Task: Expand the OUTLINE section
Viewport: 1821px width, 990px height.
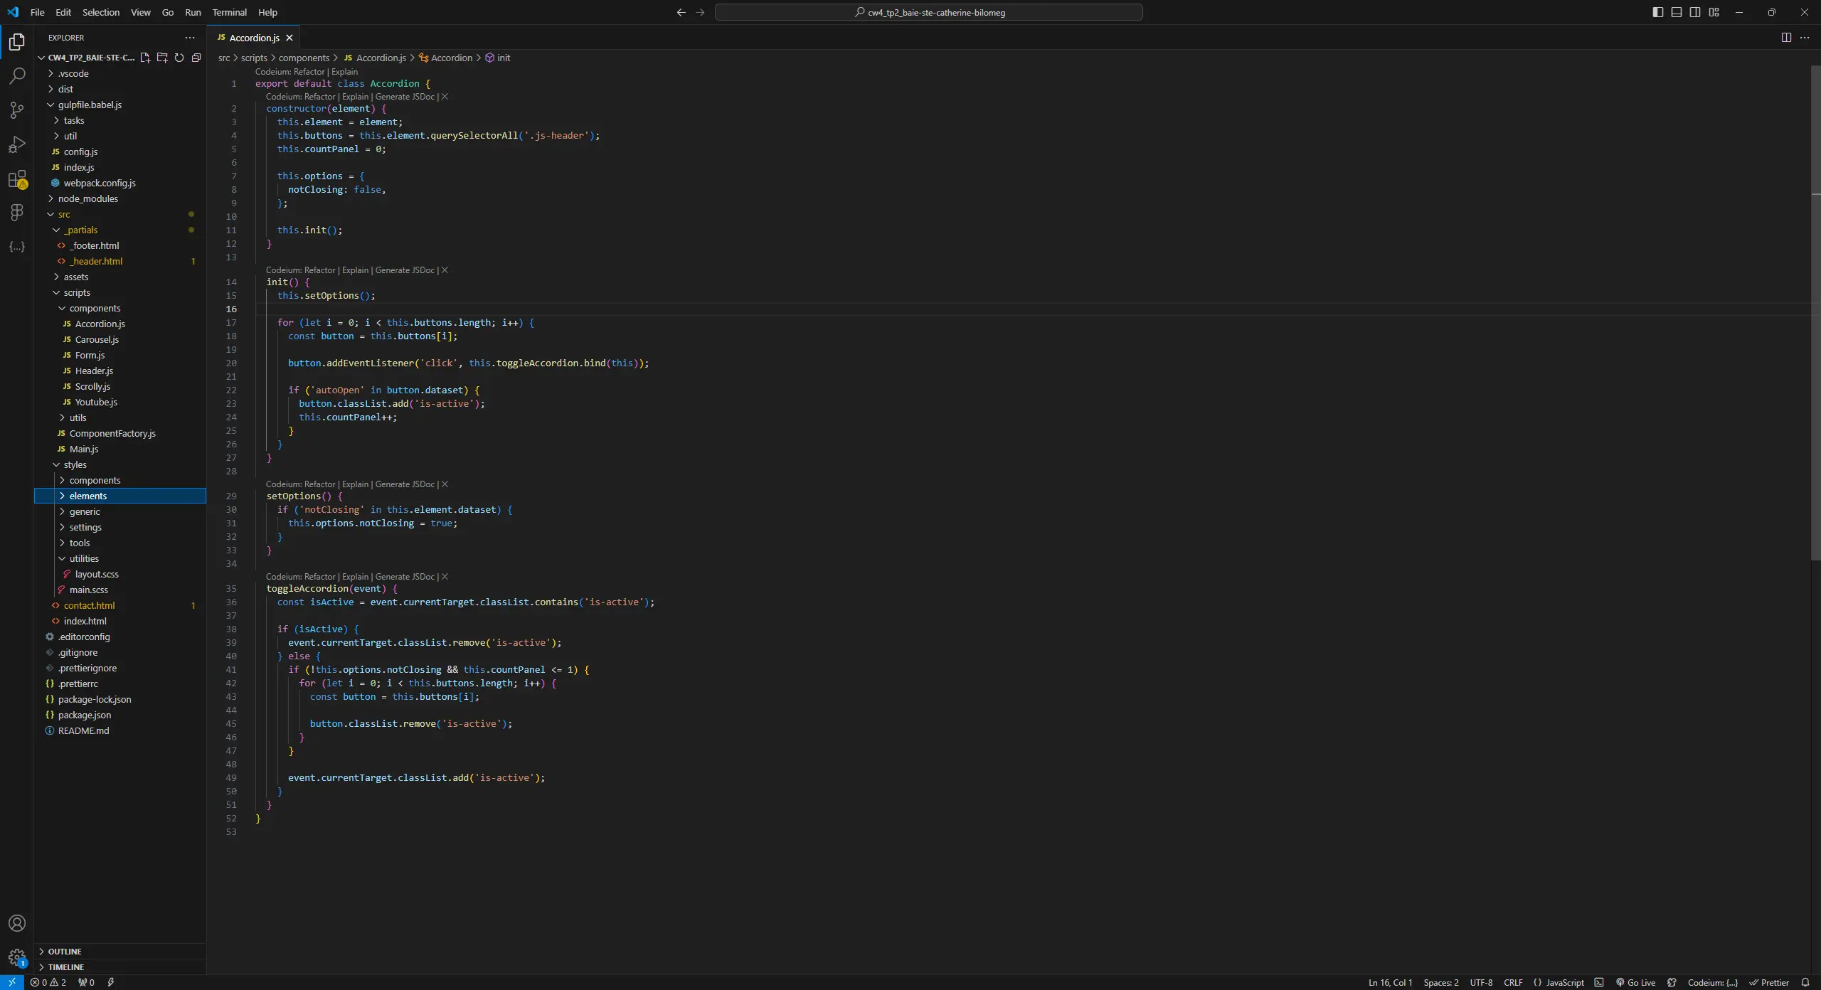Action: click(66, 951)
